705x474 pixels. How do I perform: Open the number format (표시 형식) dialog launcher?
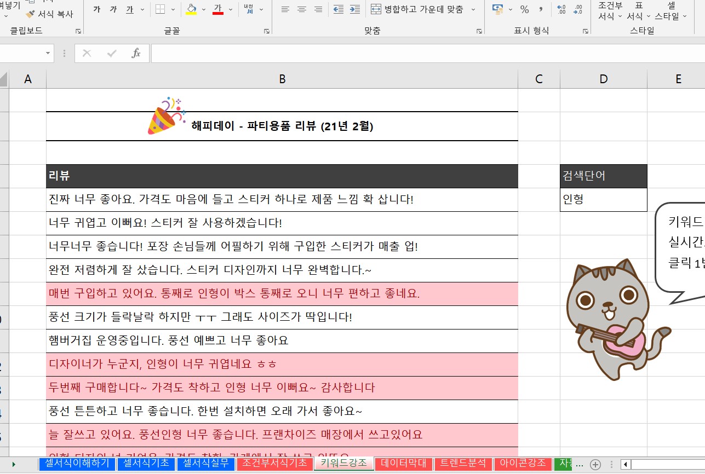tap(586, 31)
